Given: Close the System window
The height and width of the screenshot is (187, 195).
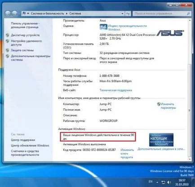Looking at the screenshot, I should point(186,5).
